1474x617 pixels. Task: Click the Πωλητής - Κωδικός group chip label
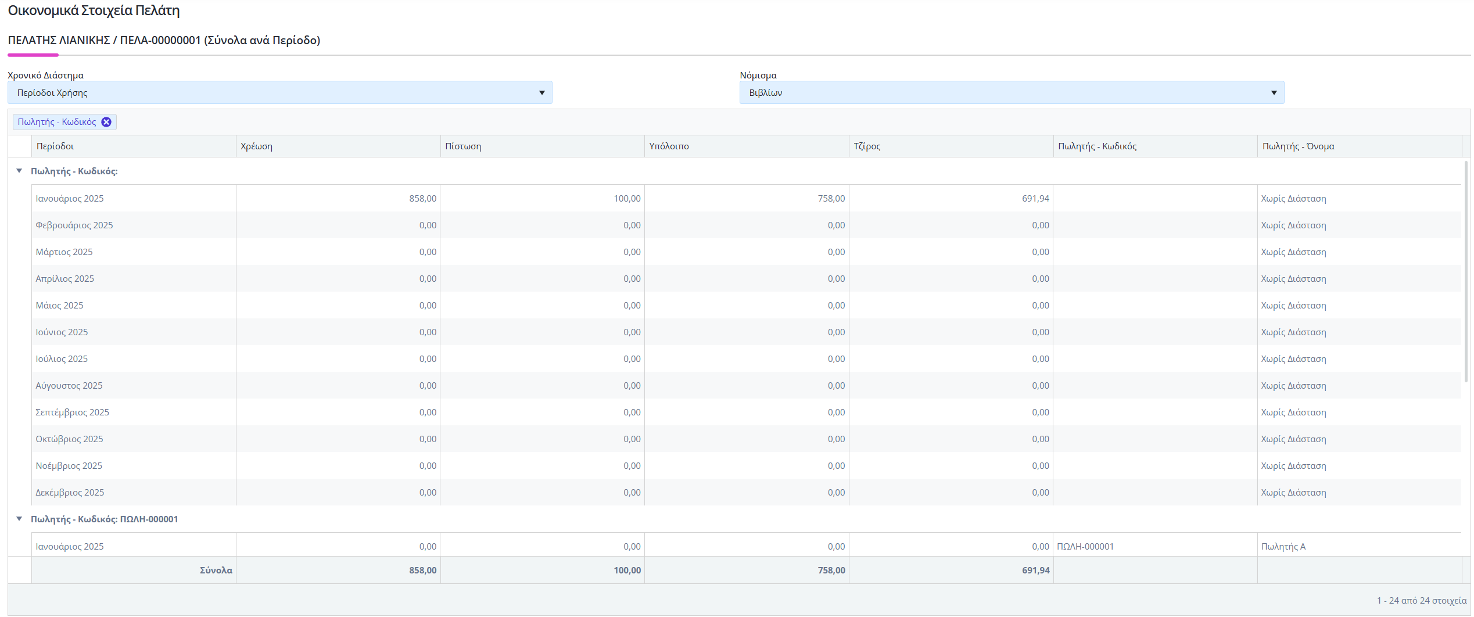[57, 122]
